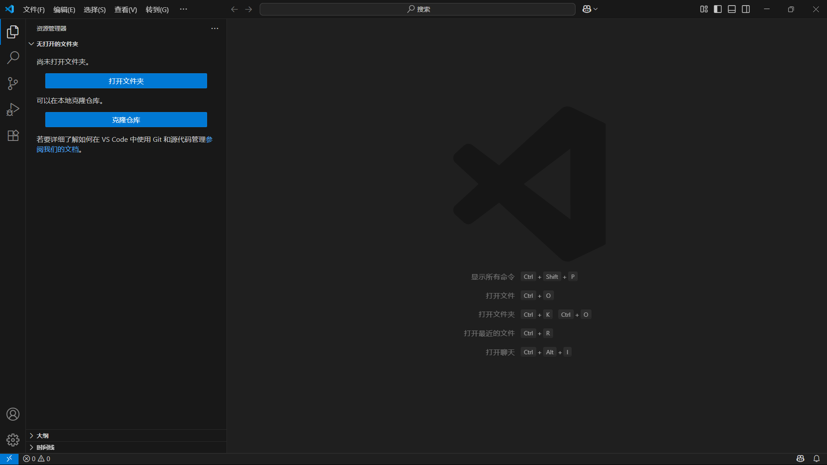Viewport: 827px width, 465px height.
Task: Open Copilot status icon in status bar
Action: (x=801, y=459)
